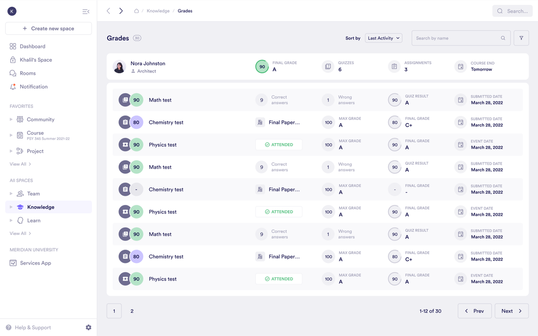Click the Architect role label
Viewport: 538px width, 336px height.
point(147,71)
